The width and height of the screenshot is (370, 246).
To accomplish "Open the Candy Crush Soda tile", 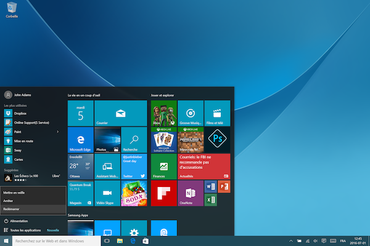I will pyautogui.click(x=134, y=193).
